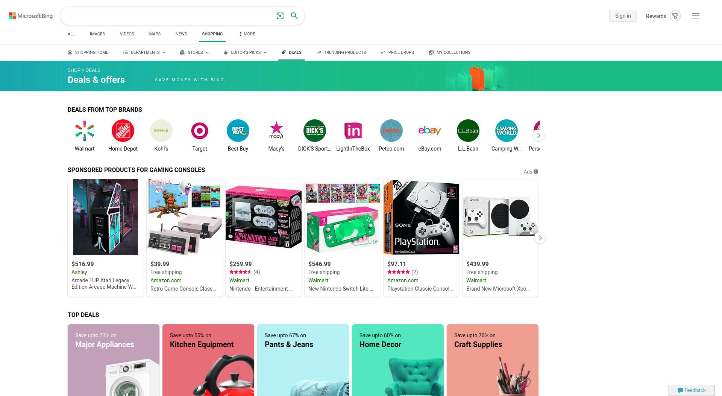The width and height of the screenshot is (722, 396).
Task: Expand the Stores dropdown
Action: 194,52
